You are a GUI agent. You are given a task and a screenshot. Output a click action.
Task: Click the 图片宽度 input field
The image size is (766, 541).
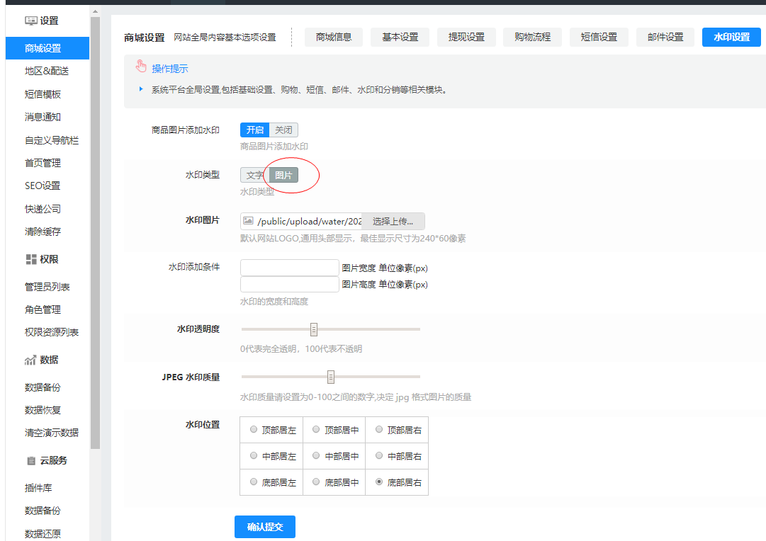(x=290, y=268)
